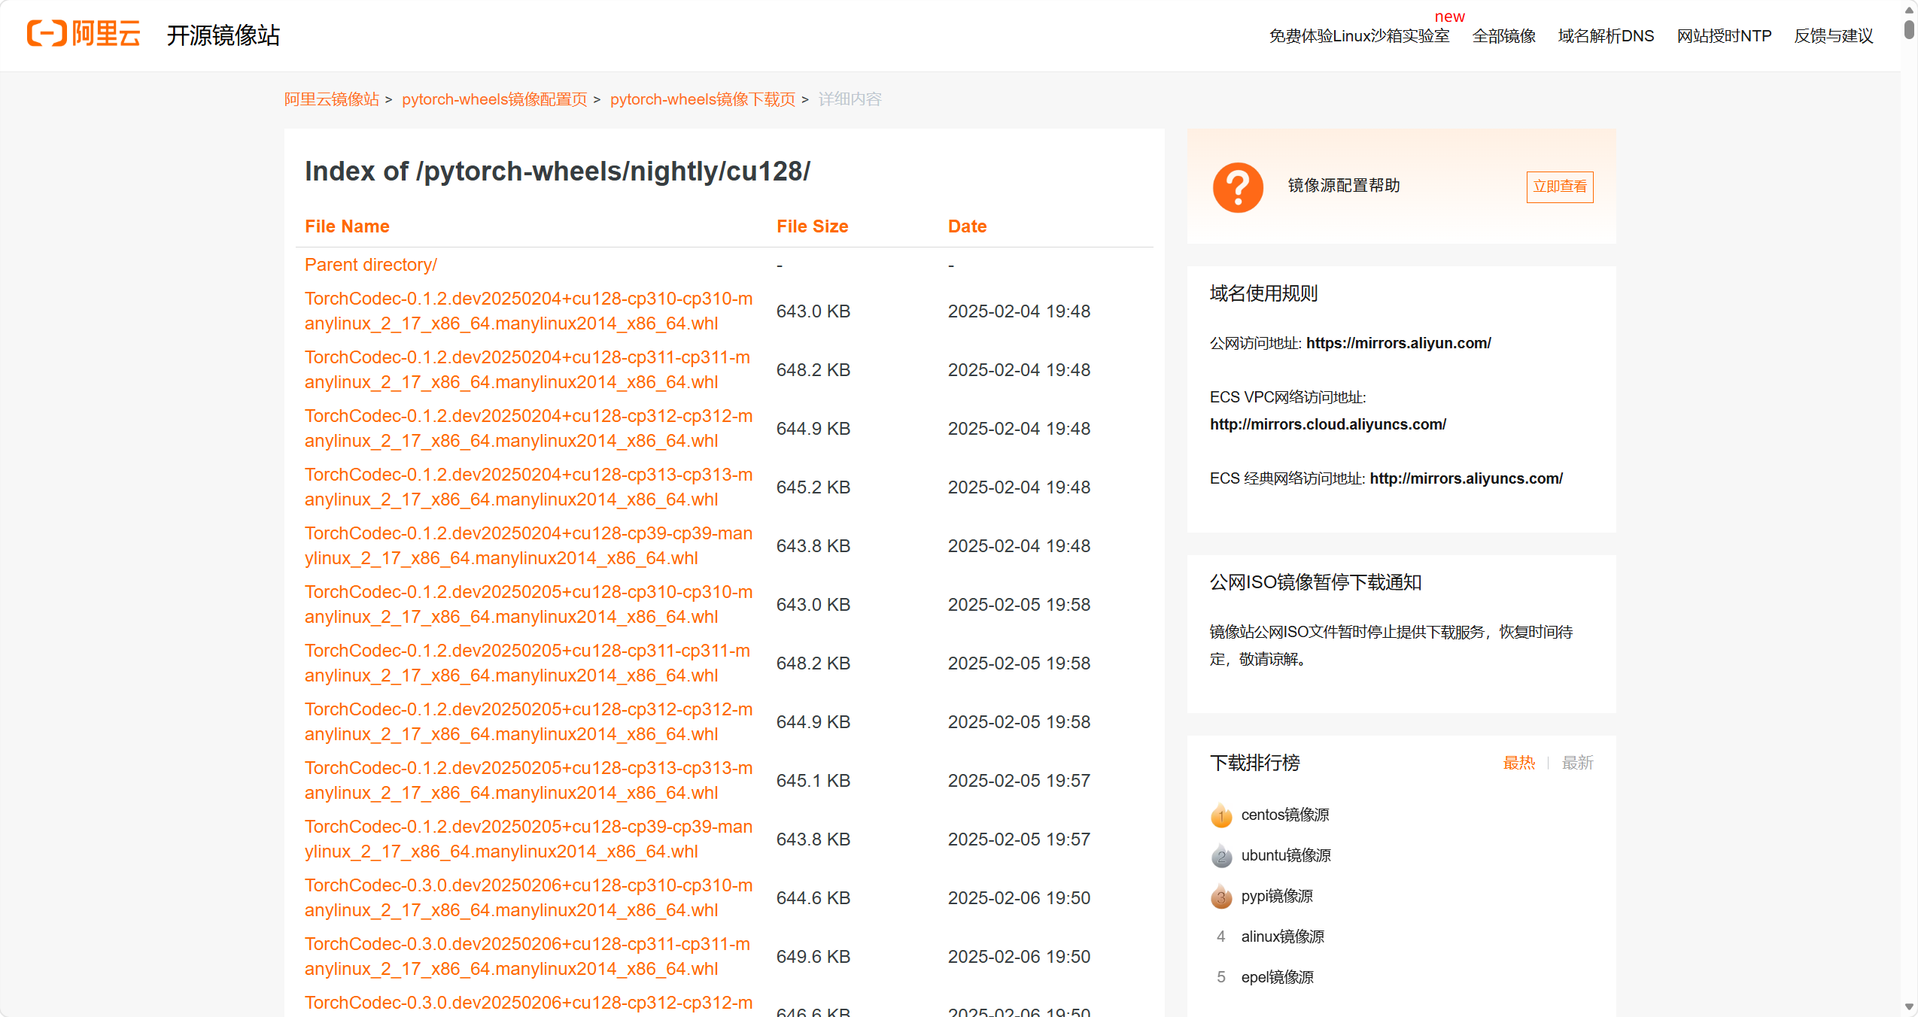Viewport: 1918px width, 1017px height.
Task: Switch ranking to 最新 tab
Action: coord(1577,763)
